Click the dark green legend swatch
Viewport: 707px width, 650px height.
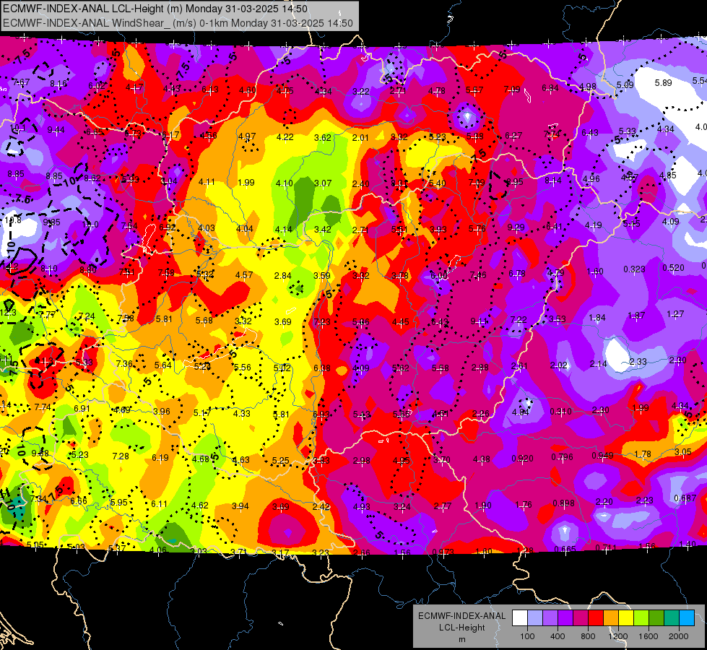(x=656, y=618)
